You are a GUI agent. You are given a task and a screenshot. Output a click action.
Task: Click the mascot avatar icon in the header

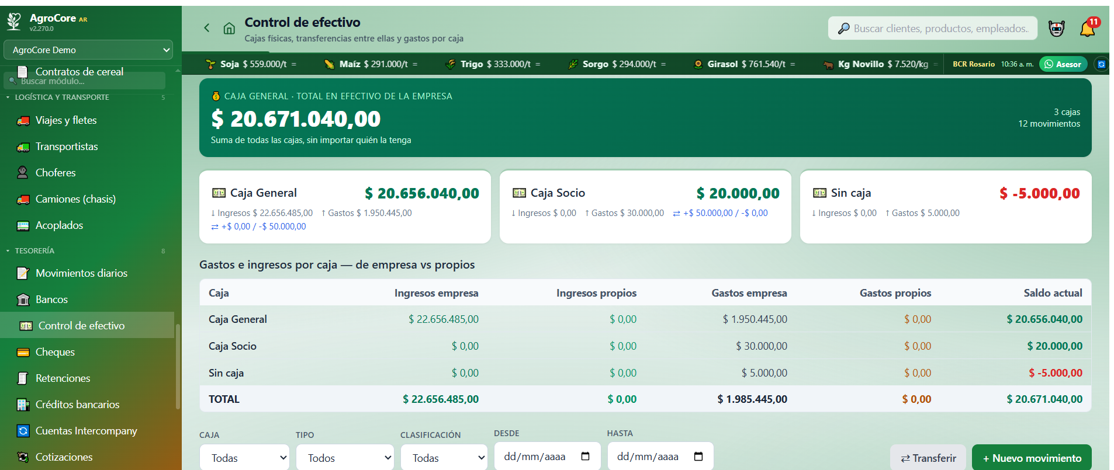(1056, 28)
